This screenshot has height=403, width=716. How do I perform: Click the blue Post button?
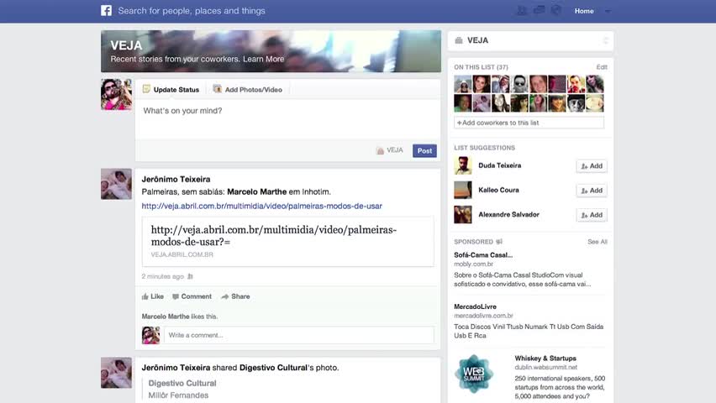point(424,150)
